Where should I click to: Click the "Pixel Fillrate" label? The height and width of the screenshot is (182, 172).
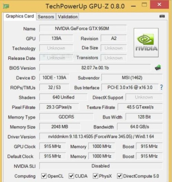[24, 107]
